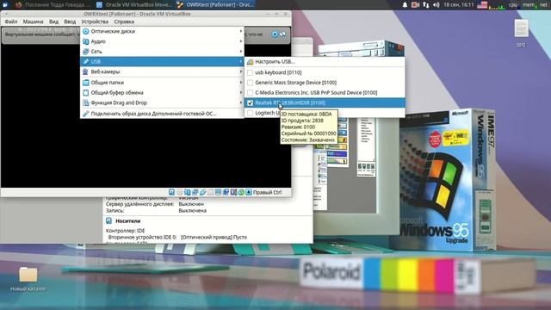This screenshot has width=551, height=310.
Task: Click the Вторичное устройство IDE 0 line
Action: click(177, 238)
